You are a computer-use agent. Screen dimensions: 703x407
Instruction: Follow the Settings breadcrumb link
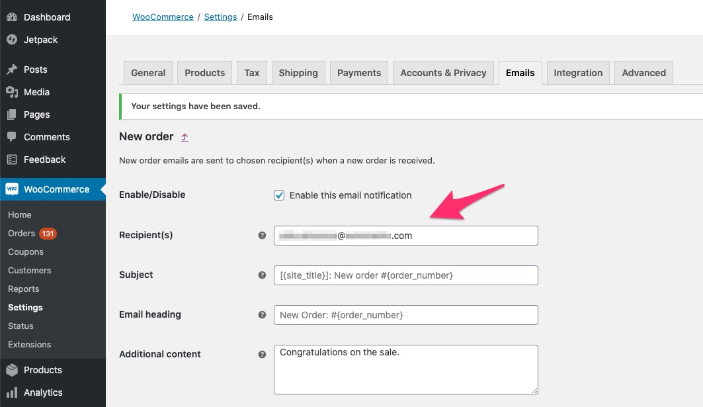220,17
